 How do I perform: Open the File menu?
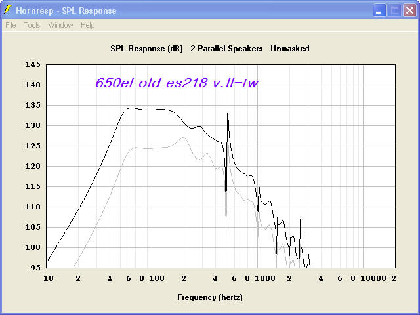10,25
